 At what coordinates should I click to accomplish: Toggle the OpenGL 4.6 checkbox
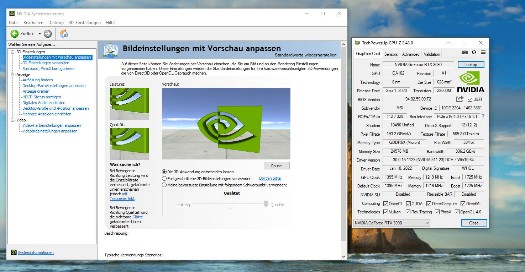tap(457, 212)
